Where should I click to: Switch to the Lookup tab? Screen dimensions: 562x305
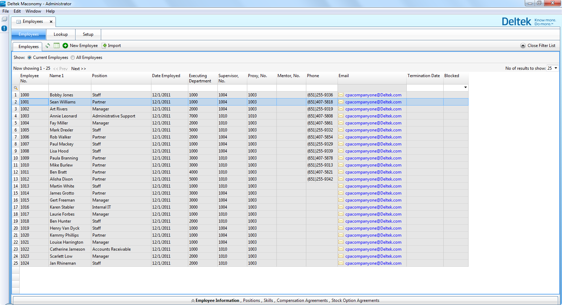[61, 34]
